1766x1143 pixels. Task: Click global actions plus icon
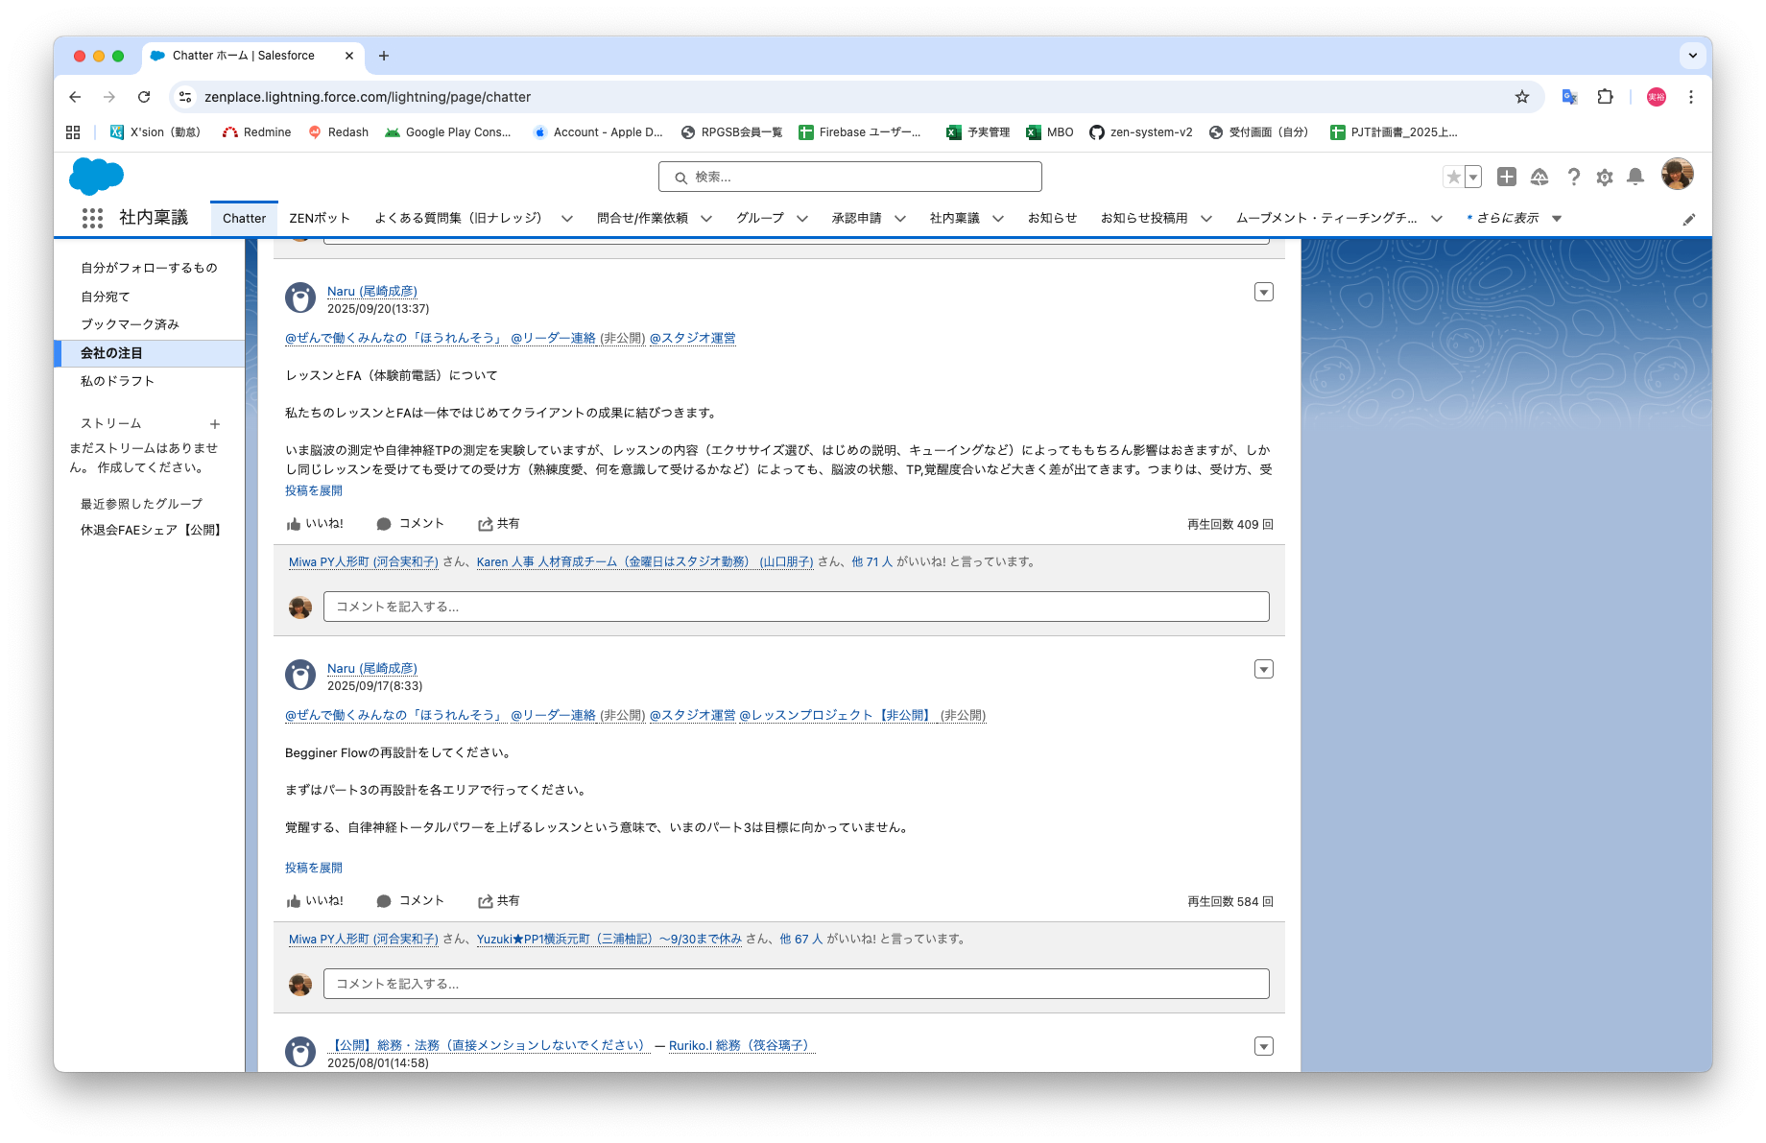tap(1507, 177)
